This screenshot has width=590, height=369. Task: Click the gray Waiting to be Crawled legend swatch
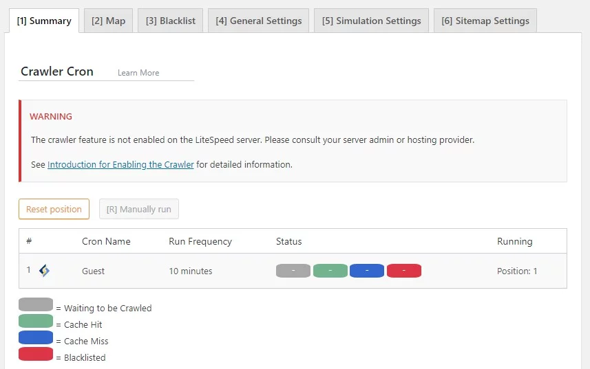pyautogui.click(x=36, y=304)
